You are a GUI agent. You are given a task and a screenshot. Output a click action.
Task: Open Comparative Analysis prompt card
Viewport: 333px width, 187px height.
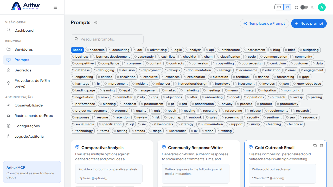click(x=112, y=164)
